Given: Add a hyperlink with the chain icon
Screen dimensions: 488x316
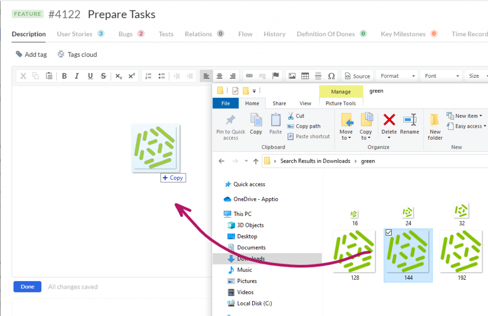Looking at the screenshot, I should point(249,75).
